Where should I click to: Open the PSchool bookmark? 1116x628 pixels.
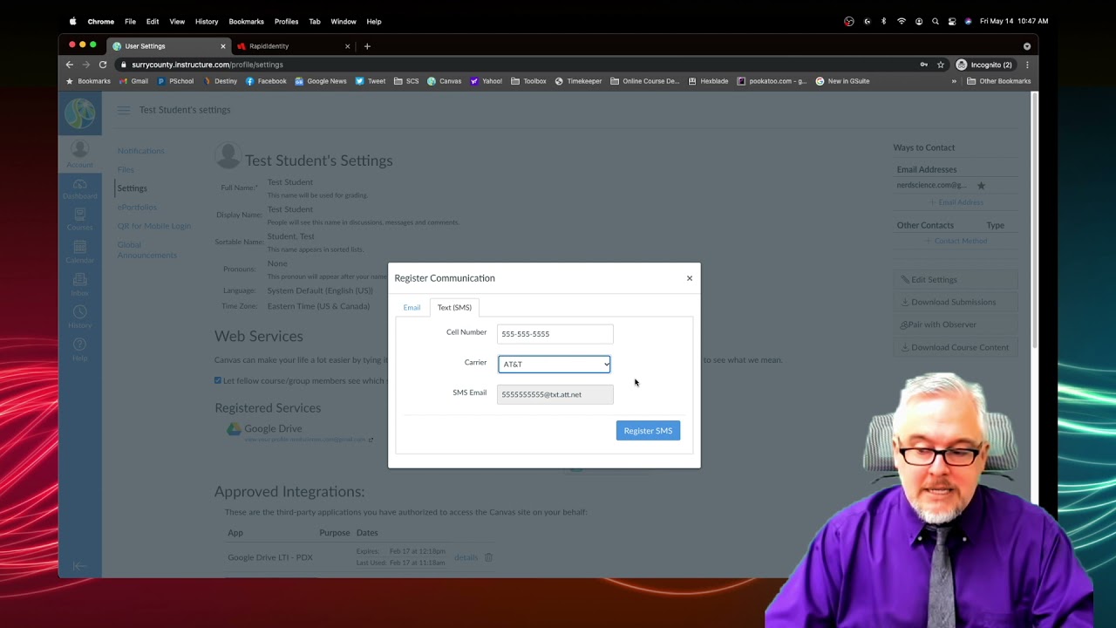(175, 81)
